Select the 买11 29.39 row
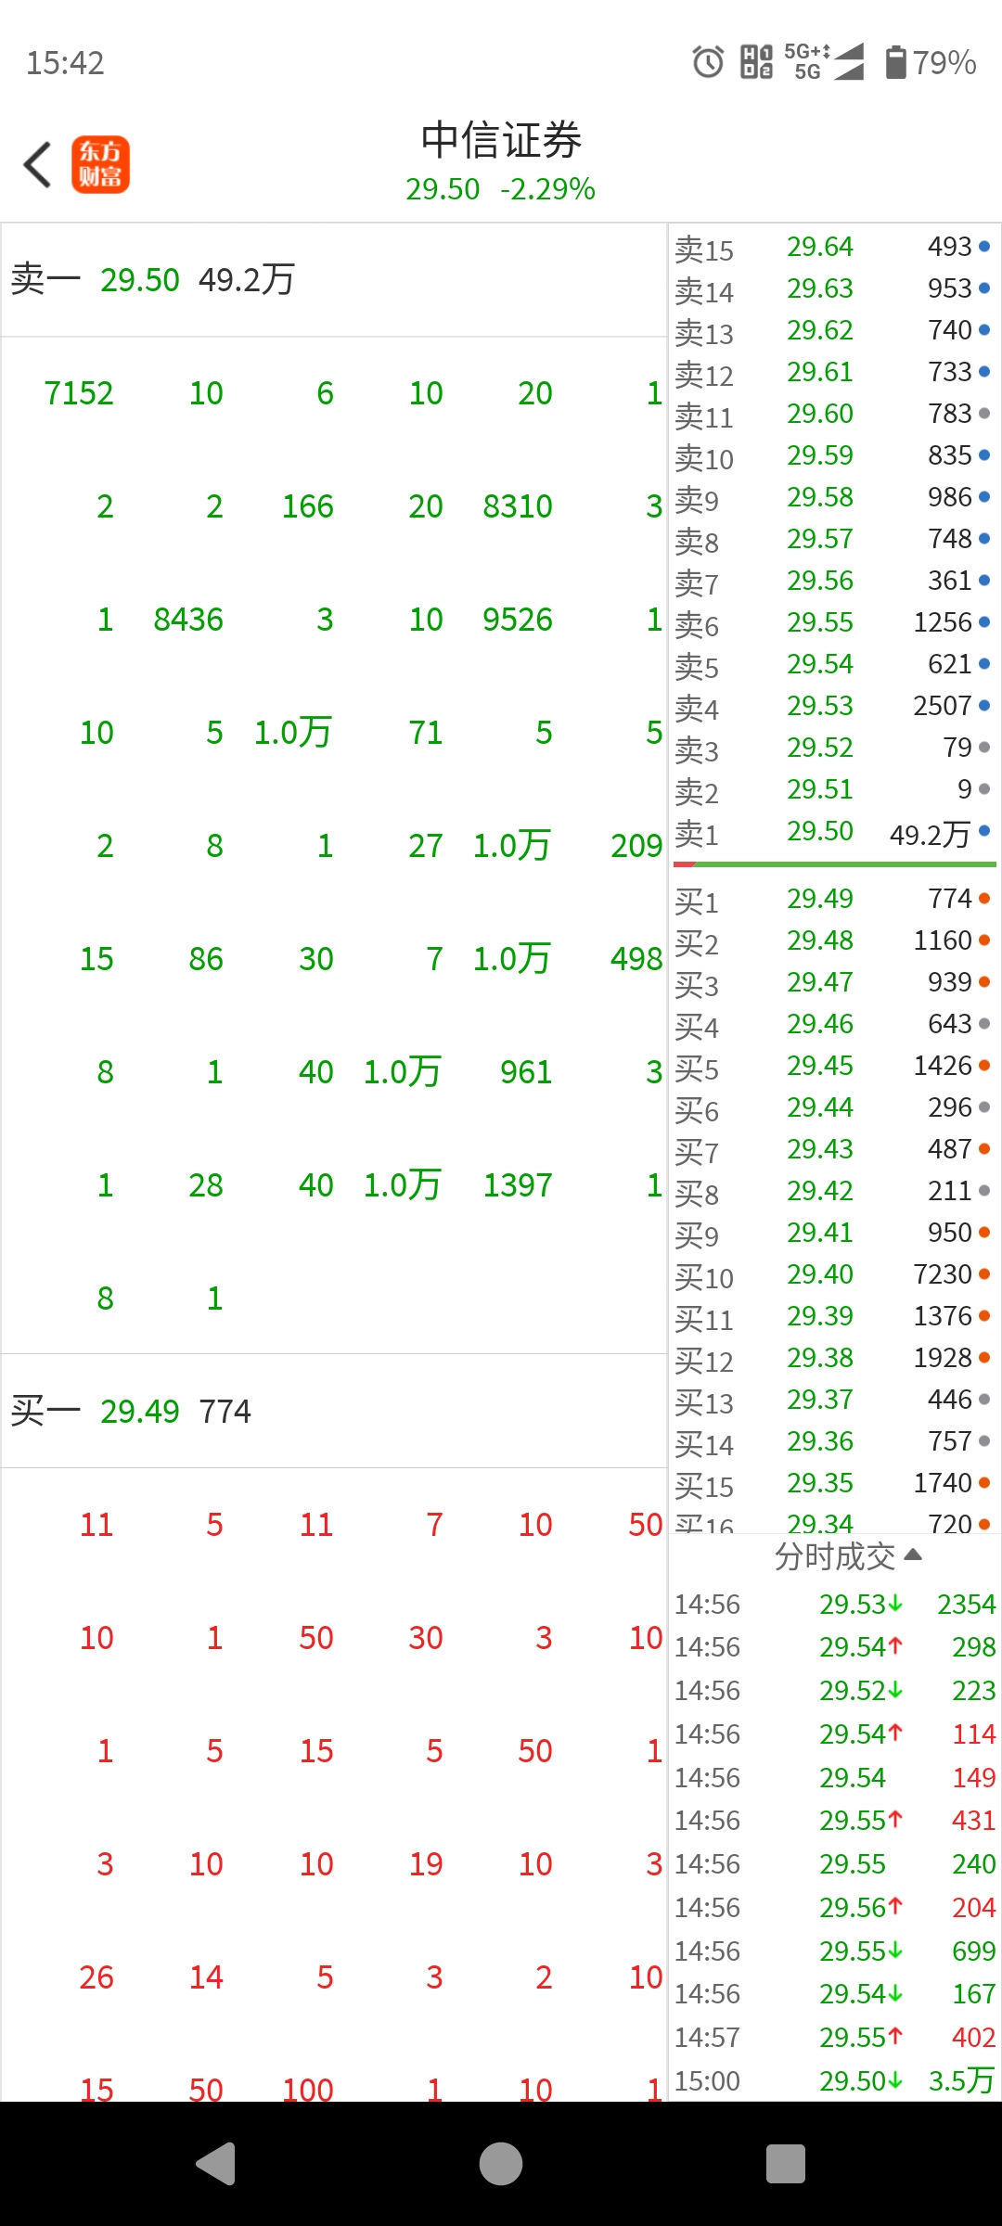The image size is (1002, 2226). 833,1317
